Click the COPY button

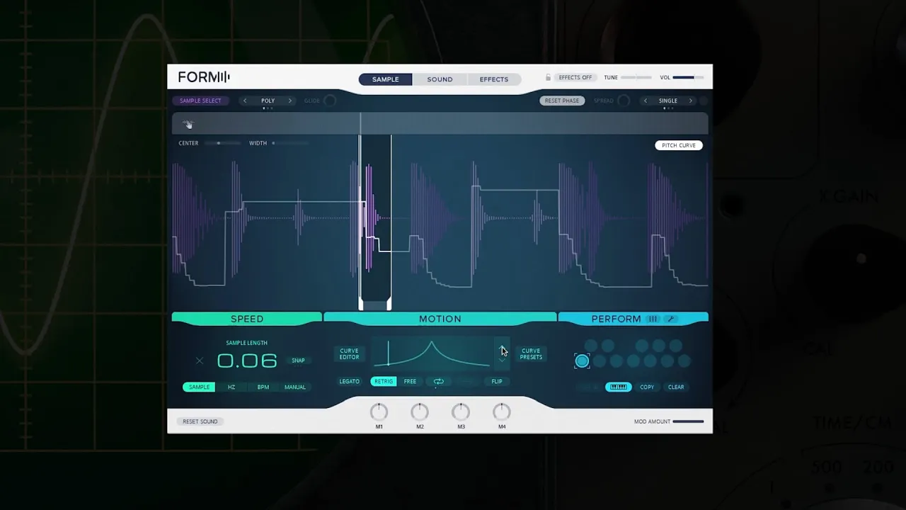pyautogui.click(x=647, y=387)
